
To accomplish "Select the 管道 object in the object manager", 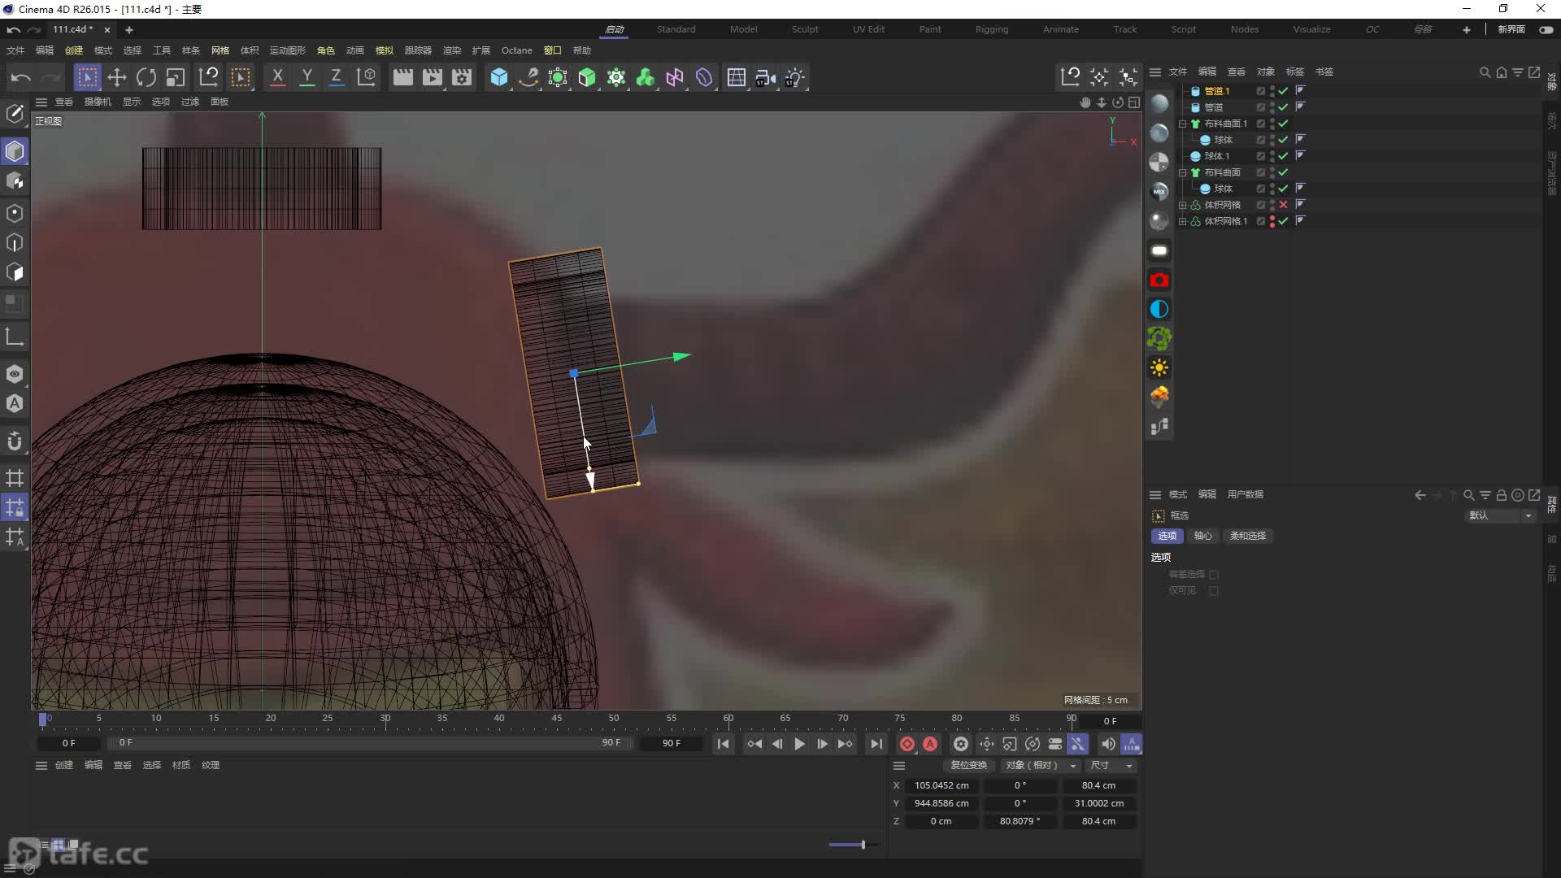I will tap(1214, 107).
